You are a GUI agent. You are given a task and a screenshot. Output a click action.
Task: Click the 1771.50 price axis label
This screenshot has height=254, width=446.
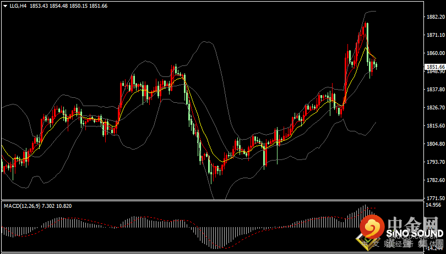436,198
